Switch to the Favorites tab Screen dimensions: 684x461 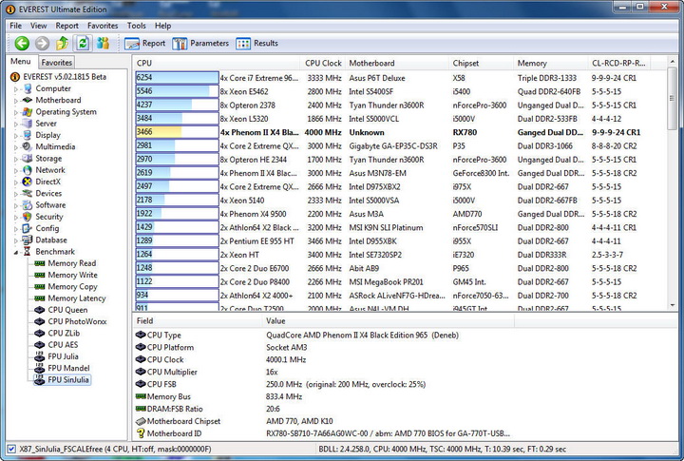click(x=56, y=63)
